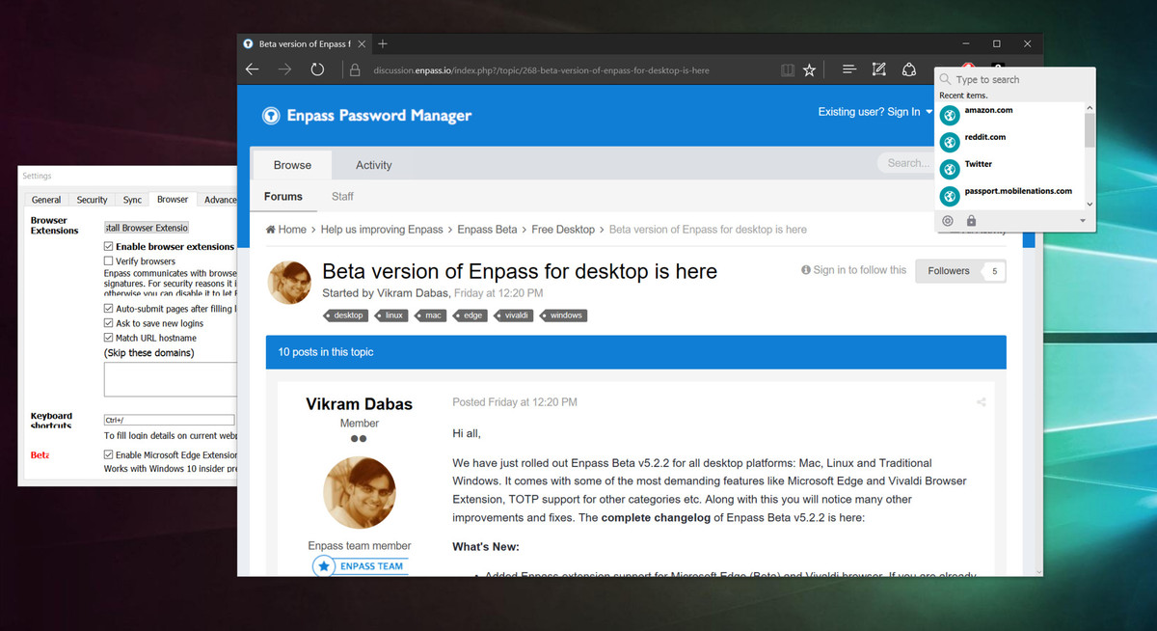The width and height of the screenshot is (1157, 631).
Task: Click Install Browser Extensions button in Settings
Action: 147,228
